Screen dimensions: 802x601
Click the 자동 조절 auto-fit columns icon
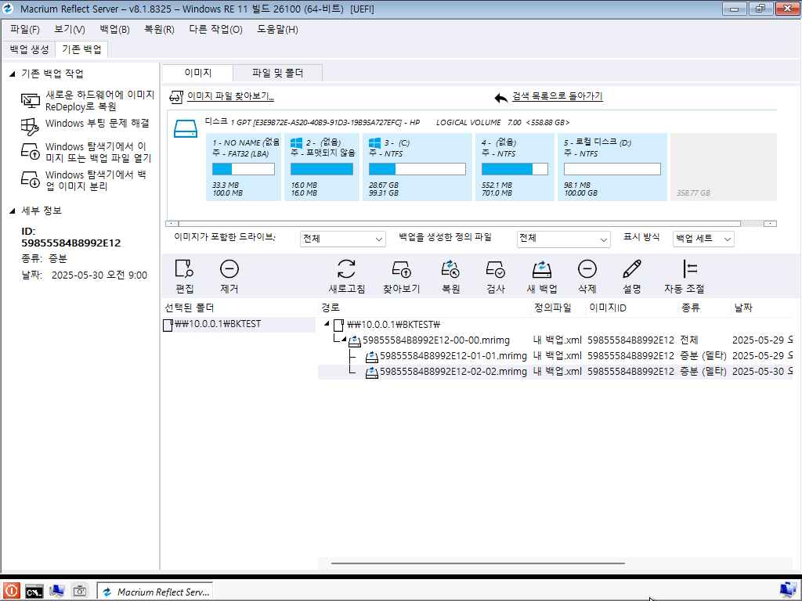coord(690,269)
